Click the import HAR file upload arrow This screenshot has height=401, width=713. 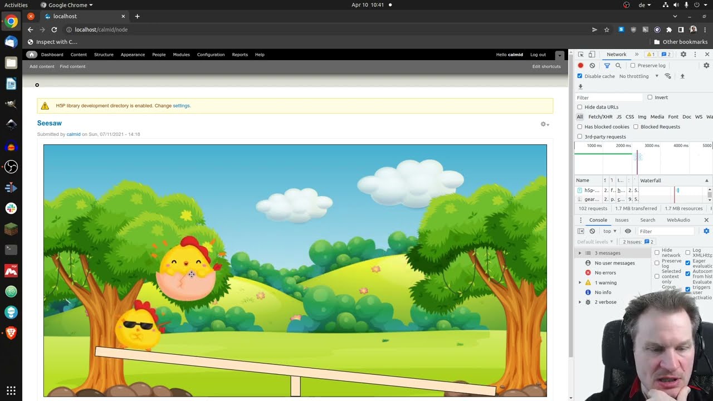click(x=682, y=76)
